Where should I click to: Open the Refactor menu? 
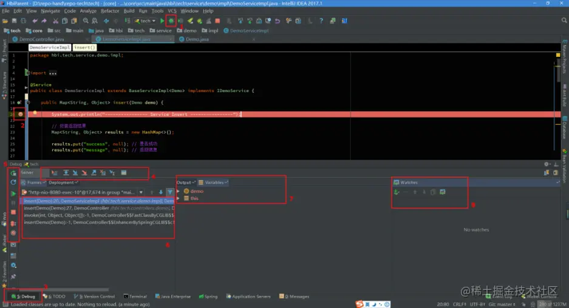(110, 11)
